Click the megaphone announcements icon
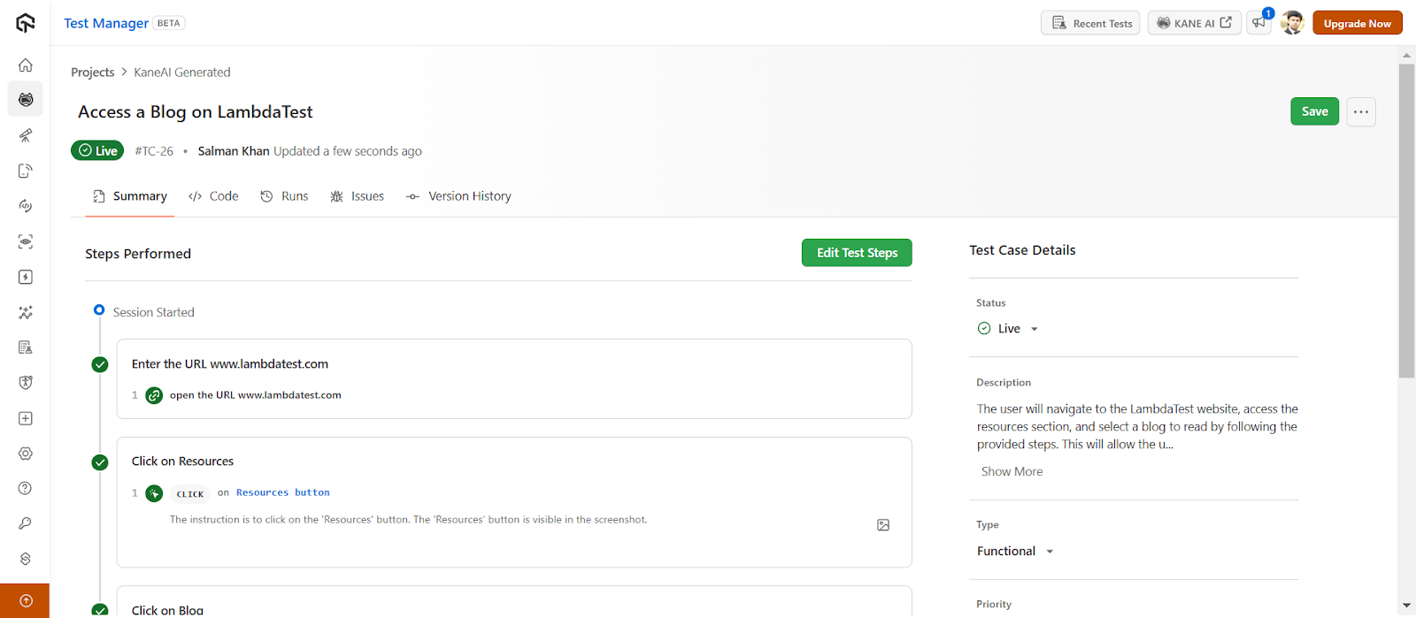 pyautogui.click(x=1258, y=23)
